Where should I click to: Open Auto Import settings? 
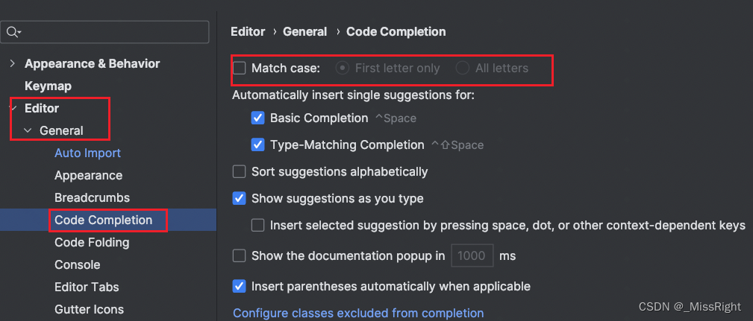[x=87, y=153]
